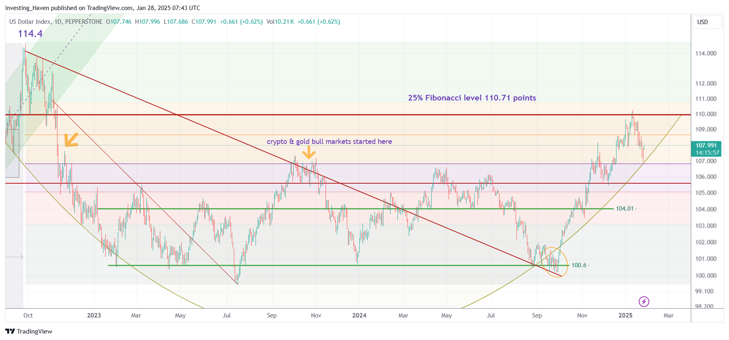
Task: Click the 2025 label on the time axis
Action: pyautogui.click(x=625, y=315)
